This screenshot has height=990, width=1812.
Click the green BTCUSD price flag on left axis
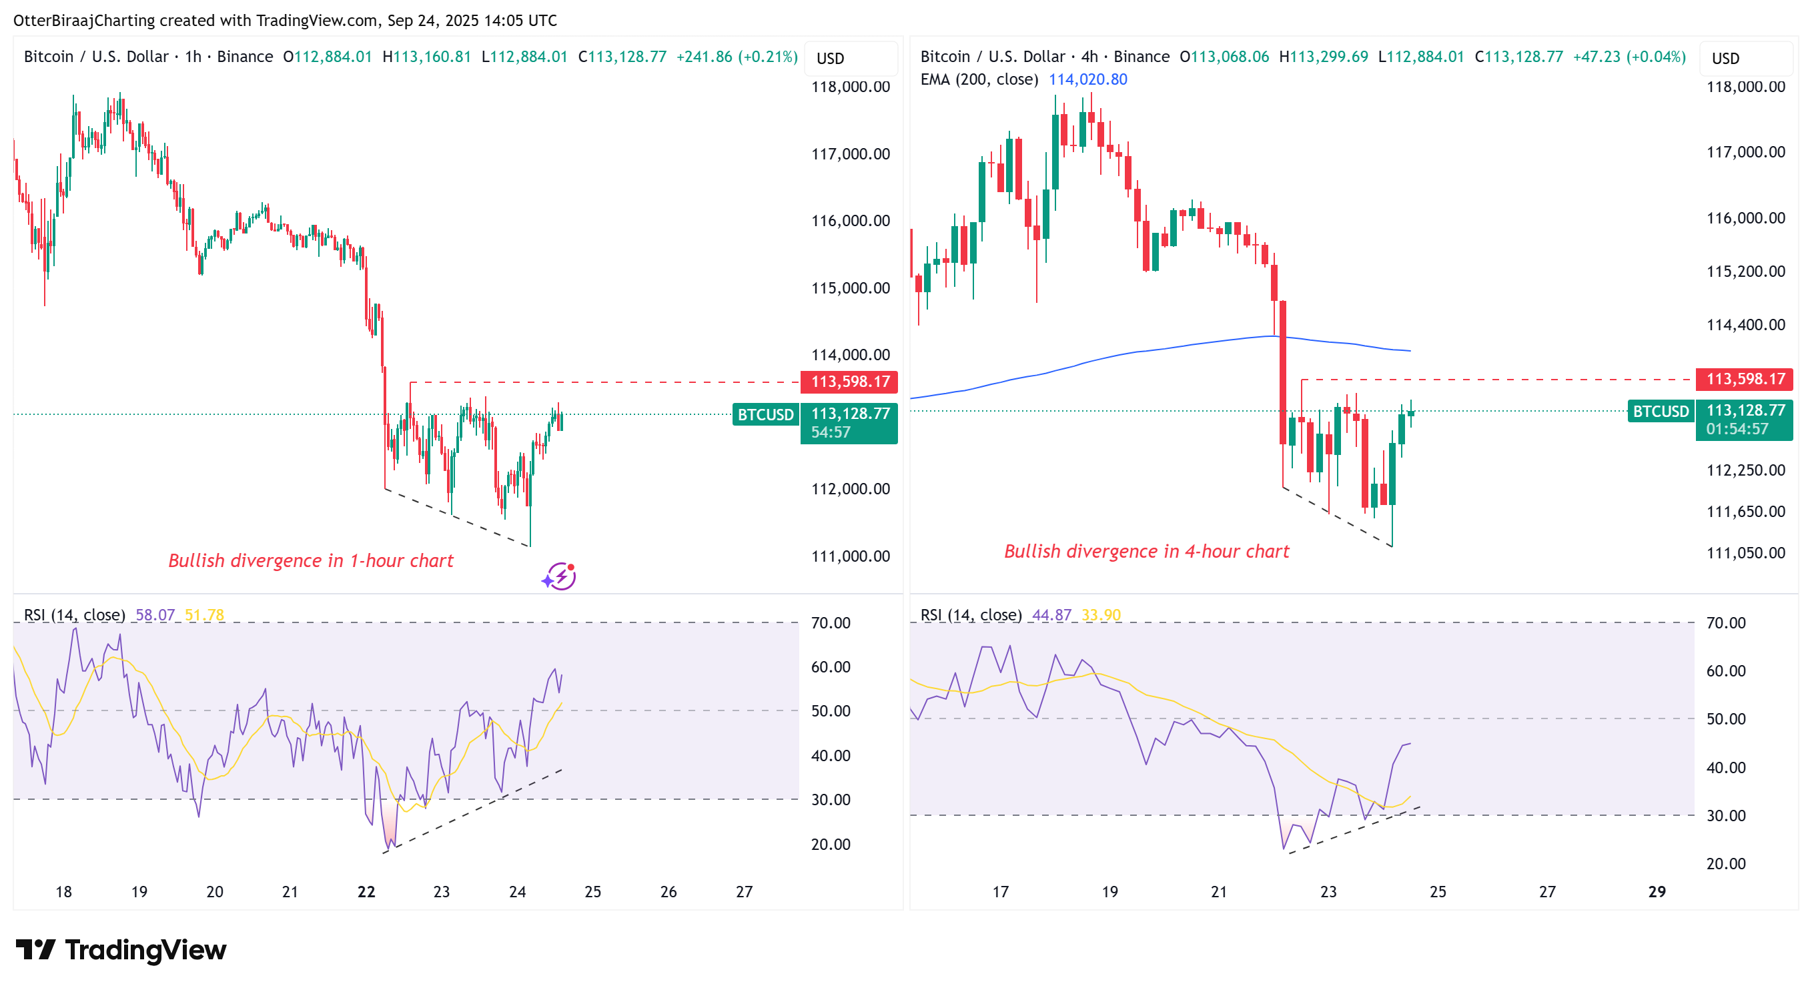765,415
